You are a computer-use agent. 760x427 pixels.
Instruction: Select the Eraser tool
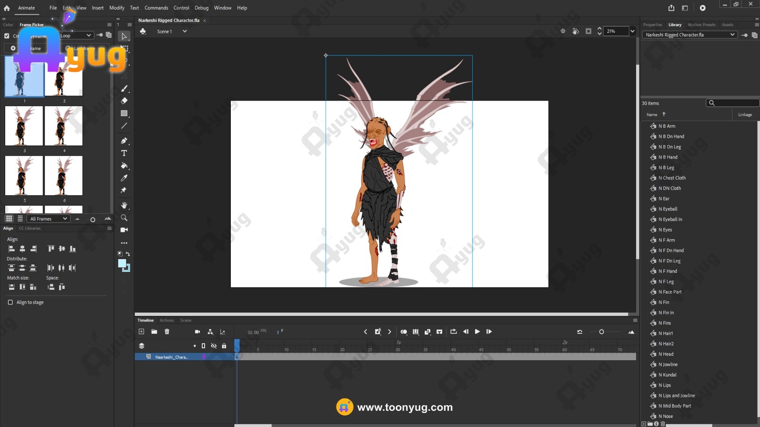(124, 101)
